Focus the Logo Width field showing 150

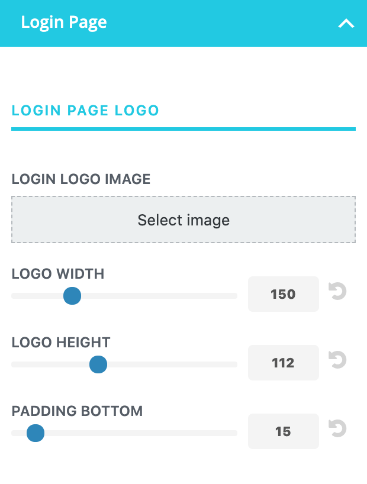284,294
